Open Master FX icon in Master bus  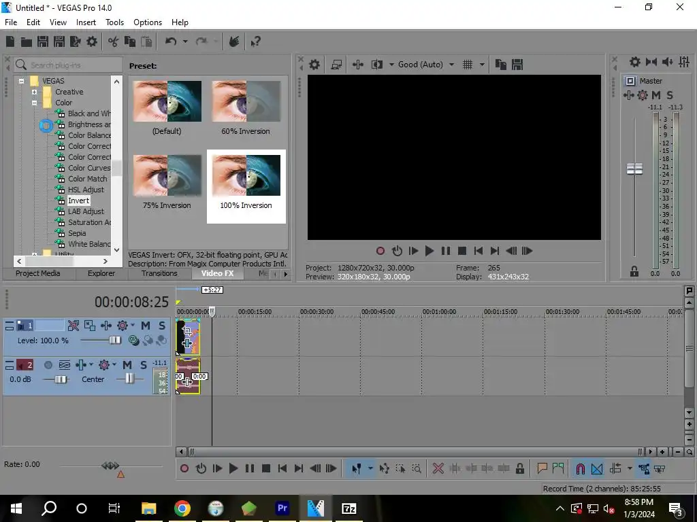[628, 95]
